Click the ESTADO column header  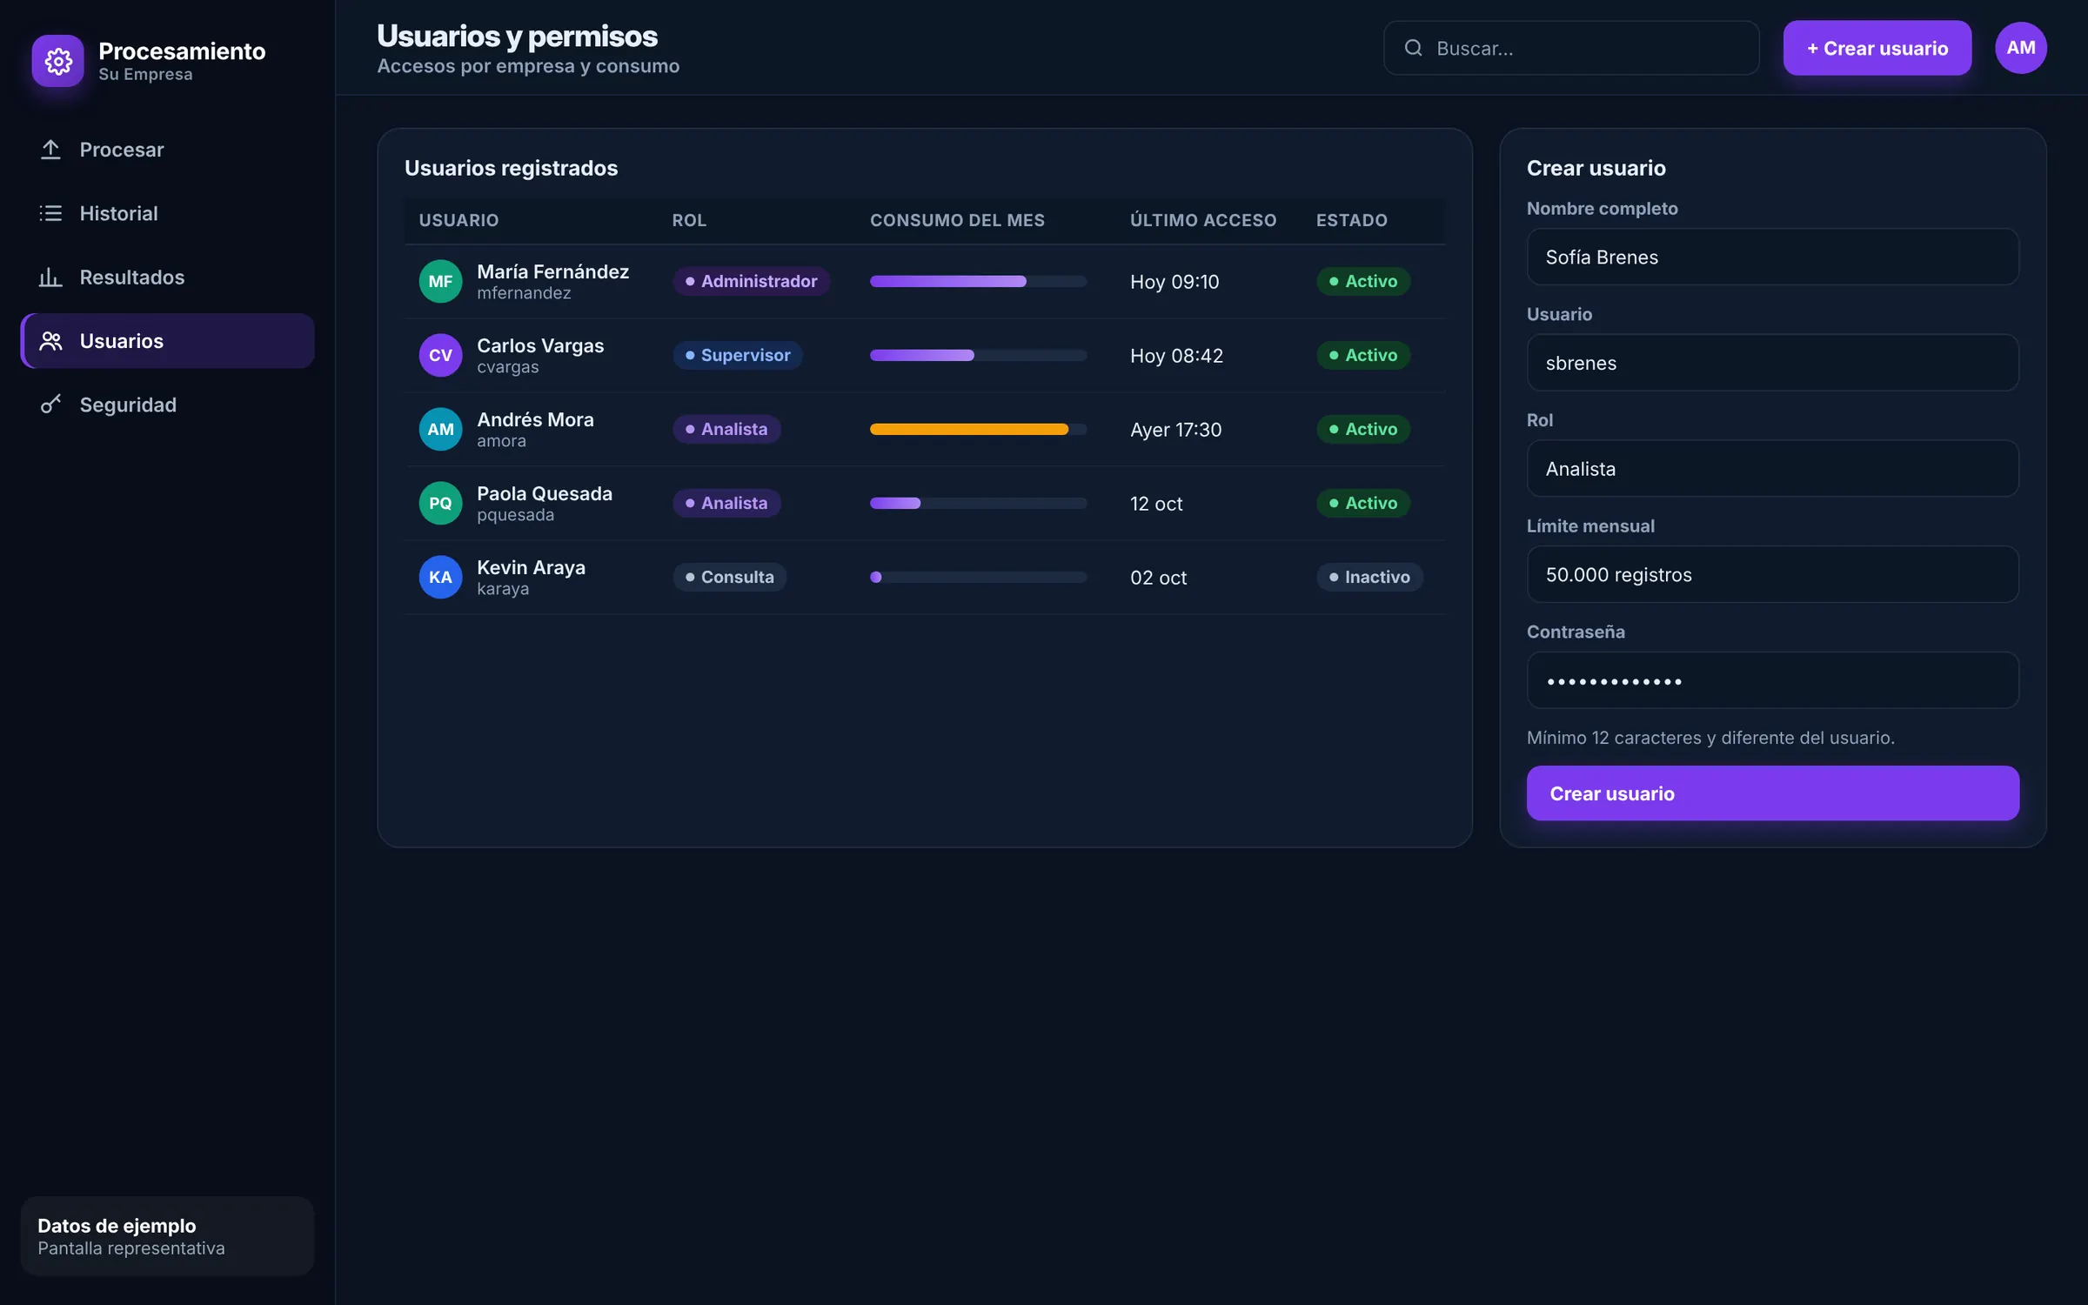tap(1351, 220)
